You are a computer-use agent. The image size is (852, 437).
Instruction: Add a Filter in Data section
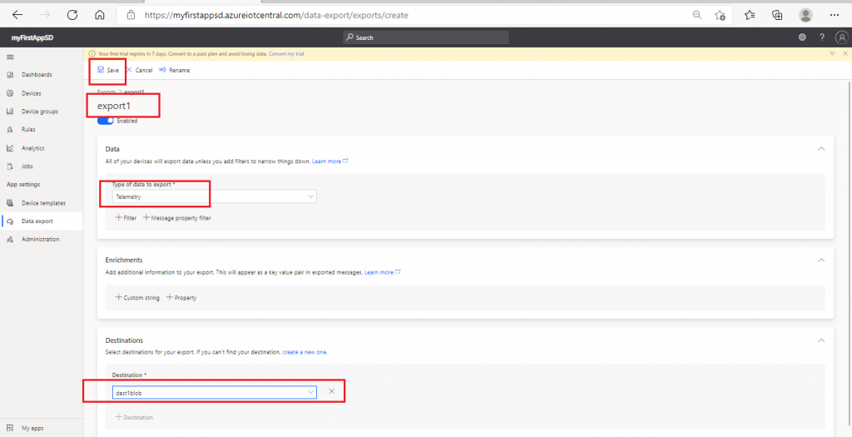126,218
